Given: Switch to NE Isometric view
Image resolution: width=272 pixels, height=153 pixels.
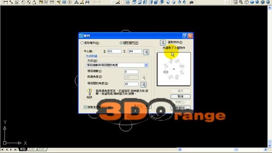Looking at the screenshot, I should pyautogui.click(x=179, y=2).
